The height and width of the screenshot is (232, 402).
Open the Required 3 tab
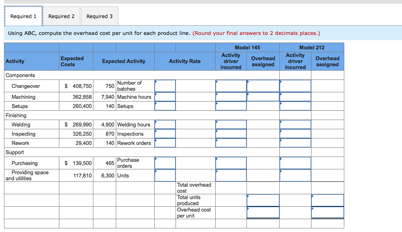[99, 16]
